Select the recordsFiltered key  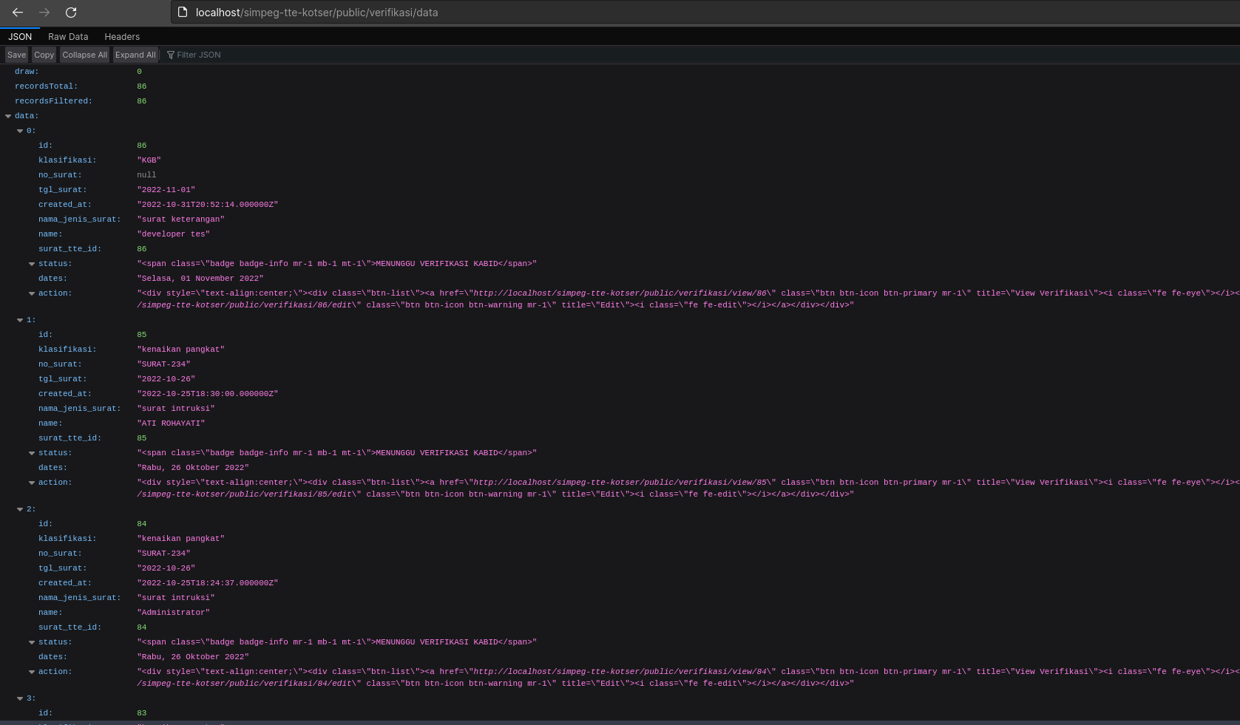[x=53, y=101]
